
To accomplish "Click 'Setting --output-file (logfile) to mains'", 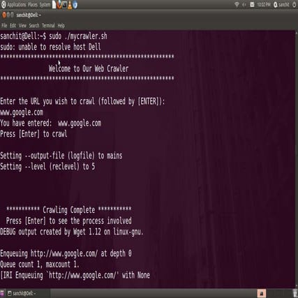I will click(x=61, y=156).
